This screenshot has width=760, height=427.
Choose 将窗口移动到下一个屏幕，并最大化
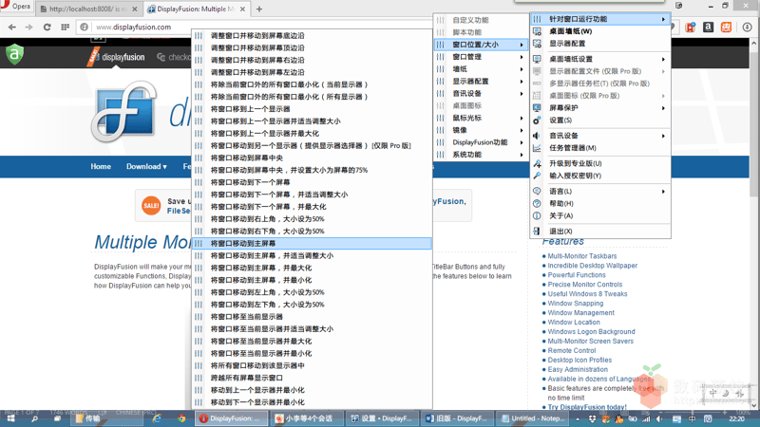point(312,207)
